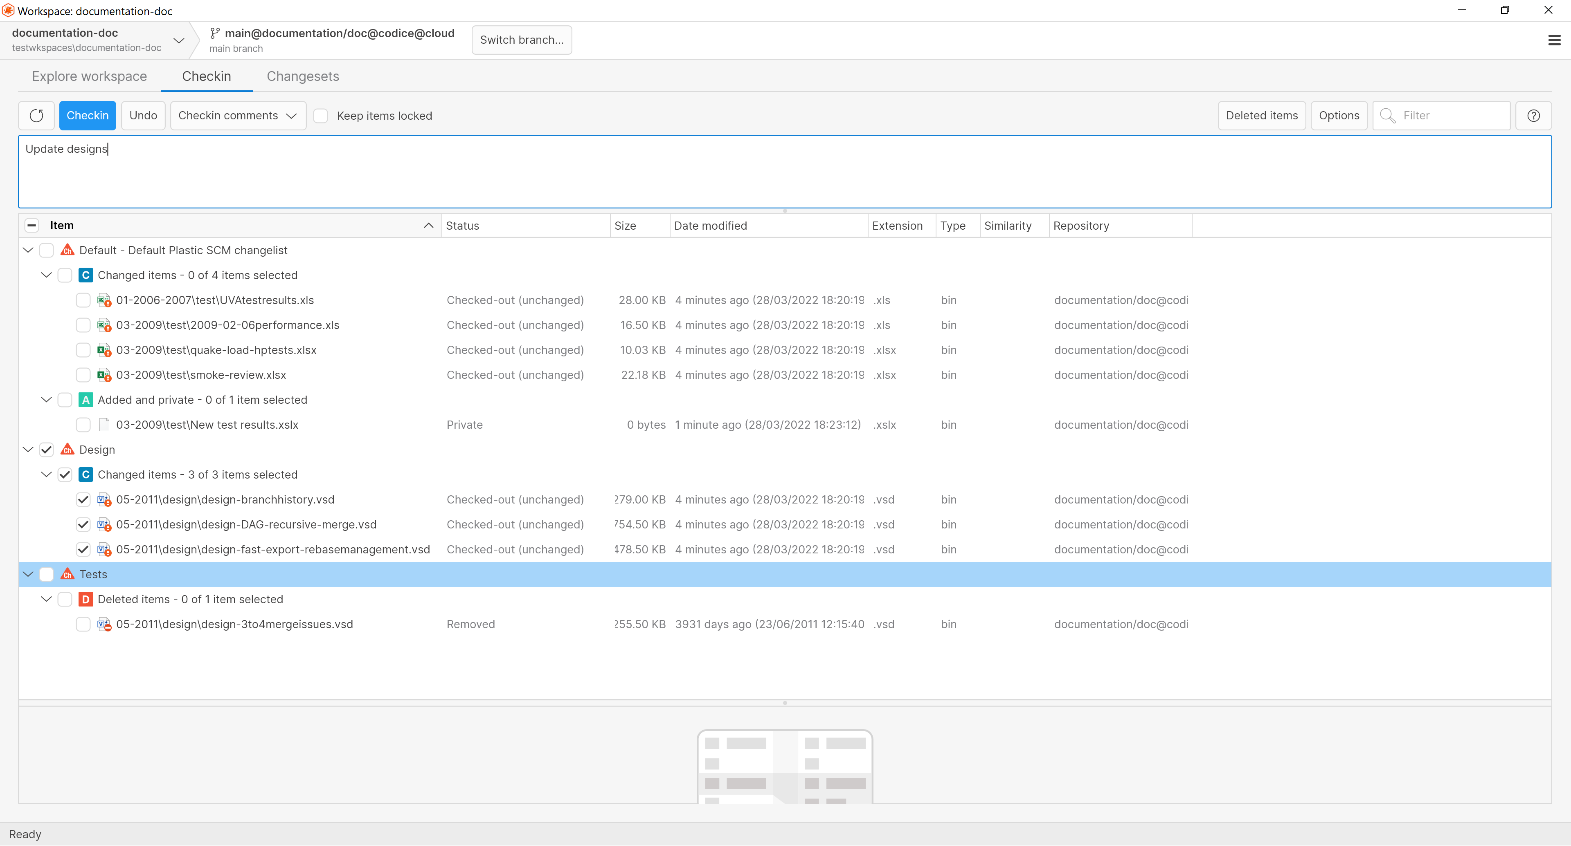Image resolution: width=1571 pixels, height=846 pixels.
Task: Click the refresh icon
Action: (x=36, y=115)
